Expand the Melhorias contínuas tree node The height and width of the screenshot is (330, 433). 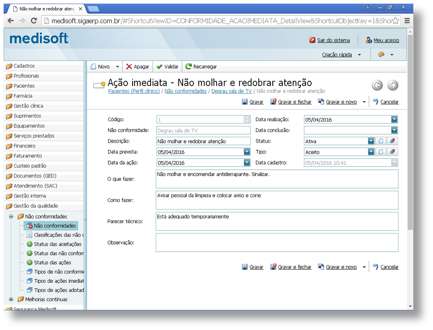[x=11, y=299]
